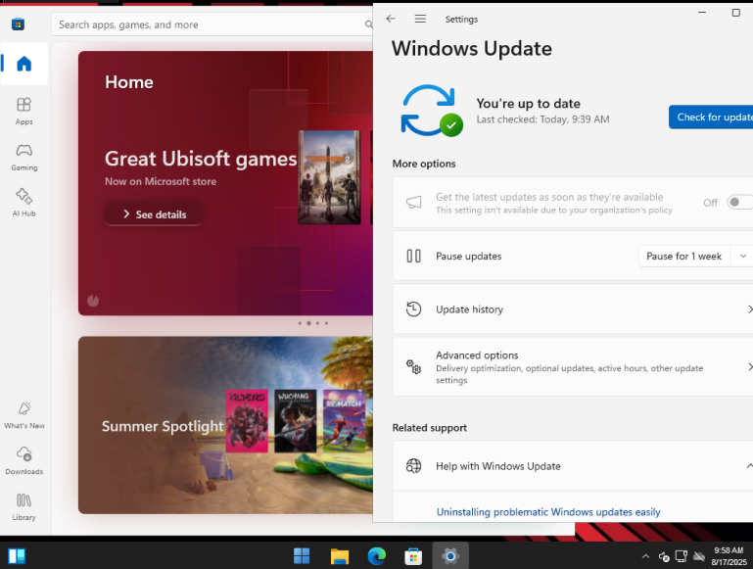Viewport: 753px width, 569px height.
Task: Collapse Help with Windows Update section
Action: pyautogui.click(x=749, y=466)
